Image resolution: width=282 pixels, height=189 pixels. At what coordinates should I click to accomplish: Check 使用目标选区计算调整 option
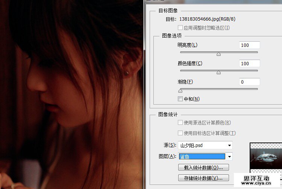(180, 133)
